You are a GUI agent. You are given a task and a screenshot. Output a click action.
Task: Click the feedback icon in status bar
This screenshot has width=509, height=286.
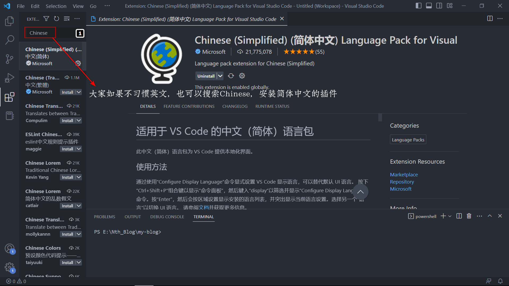pos(489,281)
